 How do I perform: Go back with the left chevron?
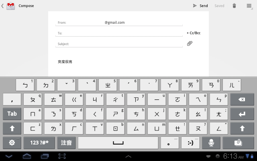[x=2, y=6]
